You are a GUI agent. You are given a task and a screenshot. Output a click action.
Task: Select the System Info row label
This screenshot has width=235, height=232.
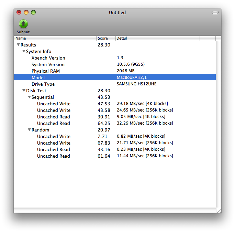(x=39, y=51)
